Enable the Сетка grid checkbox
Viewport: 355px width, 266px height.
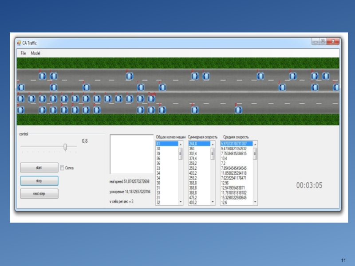(62, 168)
